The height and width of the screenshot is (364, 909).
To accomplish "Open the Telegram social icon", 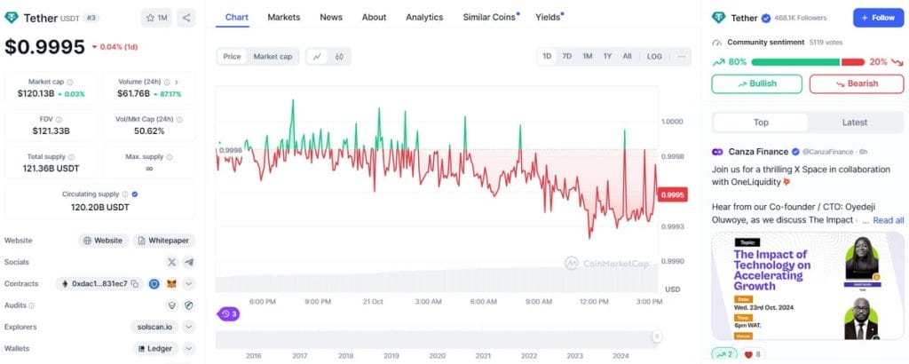I will coord(189,262).
